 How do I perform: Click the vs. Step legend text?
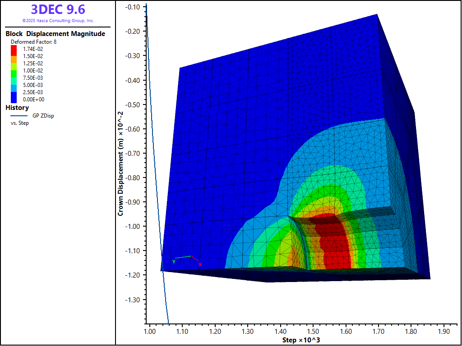coord(20,123)
